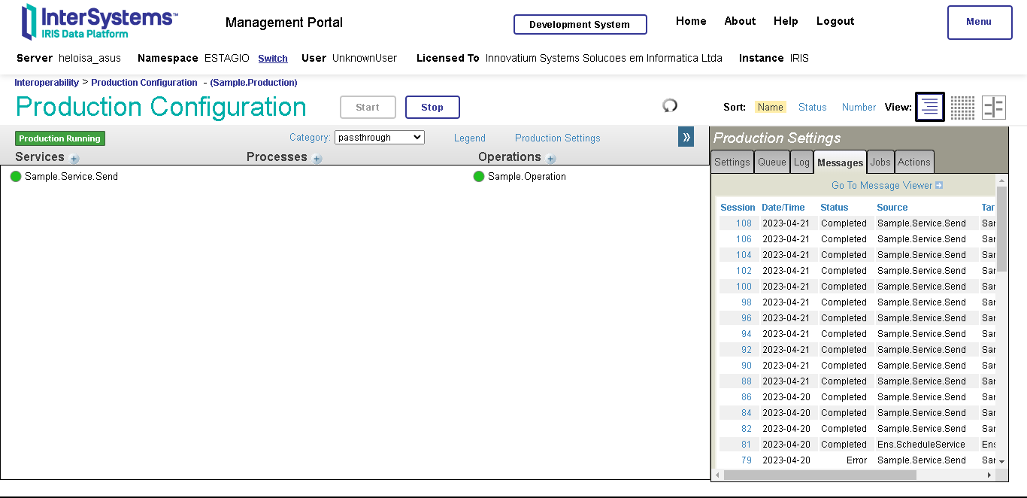Open the Jobs tab
This screenshot has width=1027, height=498.
(x=880, y=162)
